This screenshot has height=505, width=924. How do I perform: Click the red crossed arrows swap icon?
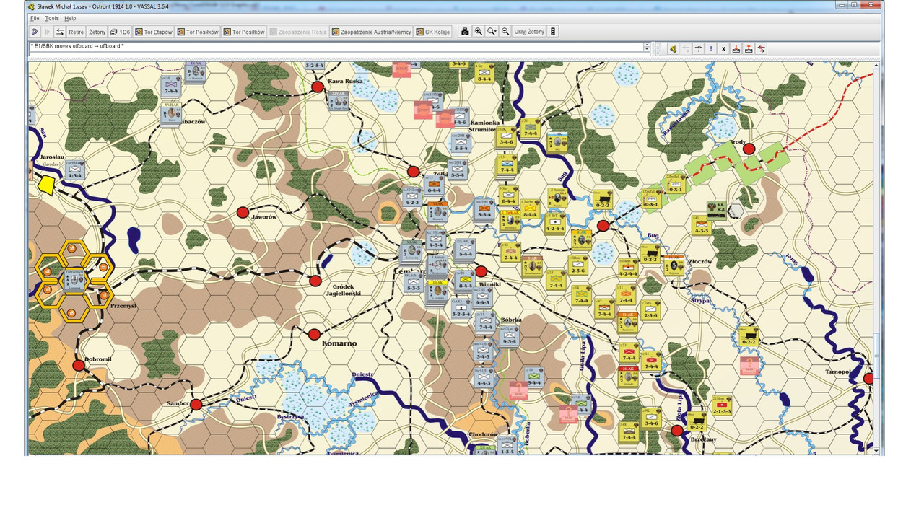pyautogui.click(x=762, y=49)
